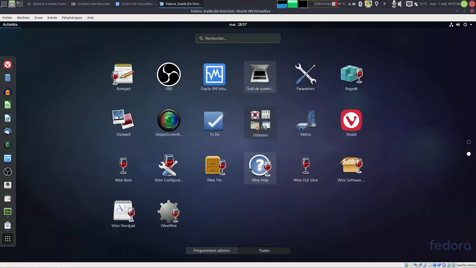Launch OBS from the app grid

169,77
